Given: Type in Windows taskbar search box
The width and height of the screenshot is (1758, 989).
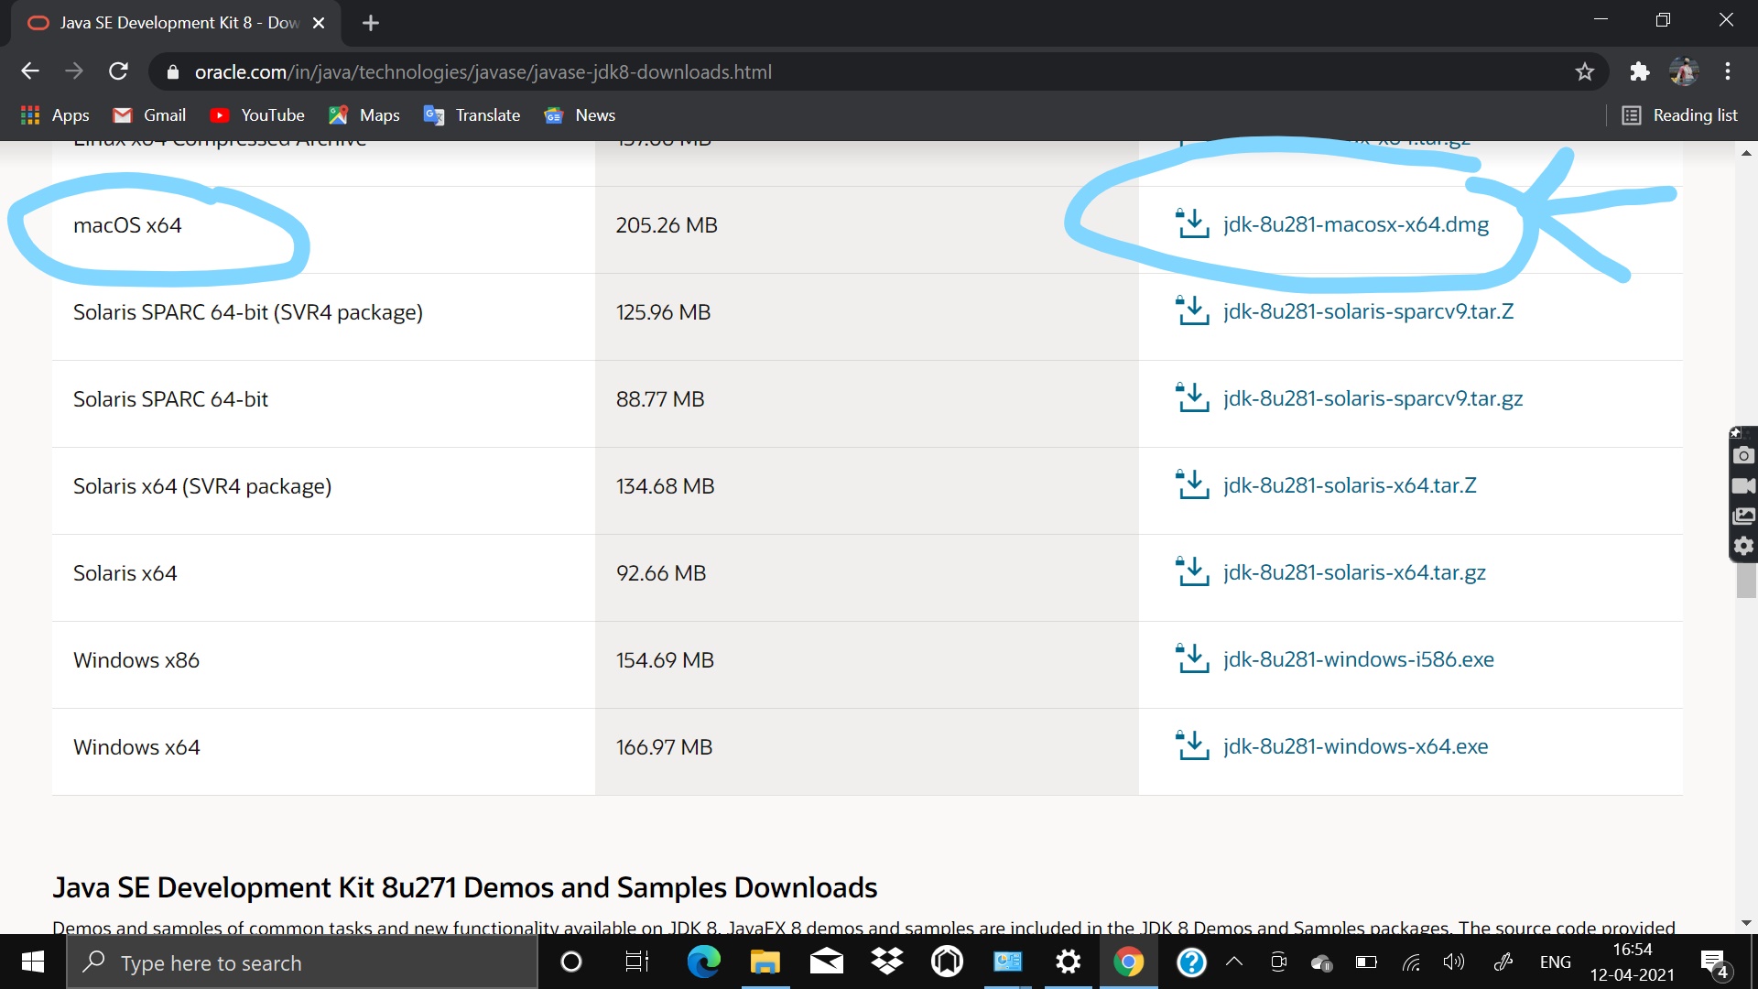Looking at the screenshot, I should pos(302,962).
